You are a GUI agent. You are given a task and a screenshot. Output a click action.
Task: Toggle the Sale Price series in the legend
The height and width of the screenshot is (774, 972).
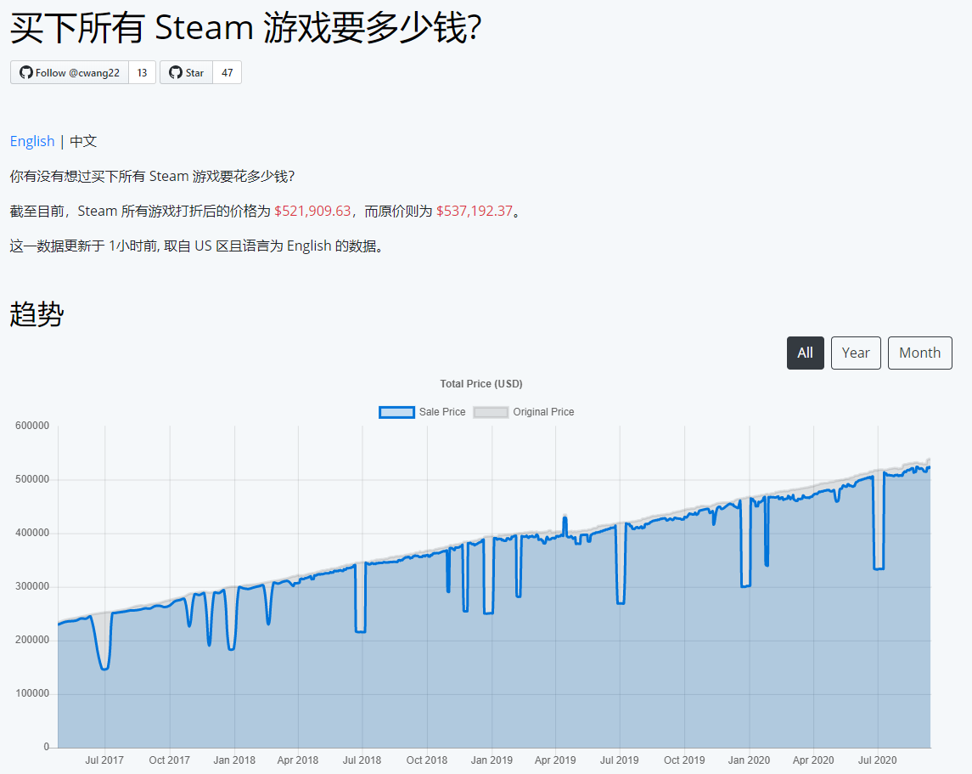click(443, 412)
